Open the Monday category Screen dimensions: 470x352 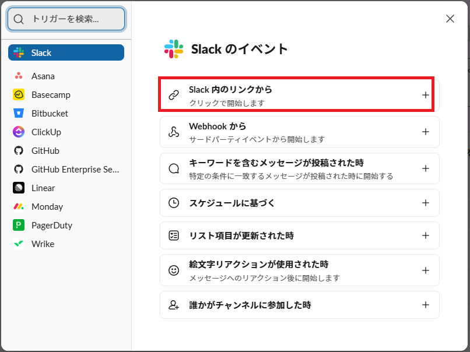[66, 206]
